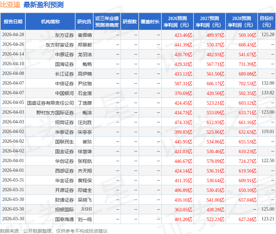276x234 pixels.
Task: Click the 731.39亿 forecast value
Action: 247,64
